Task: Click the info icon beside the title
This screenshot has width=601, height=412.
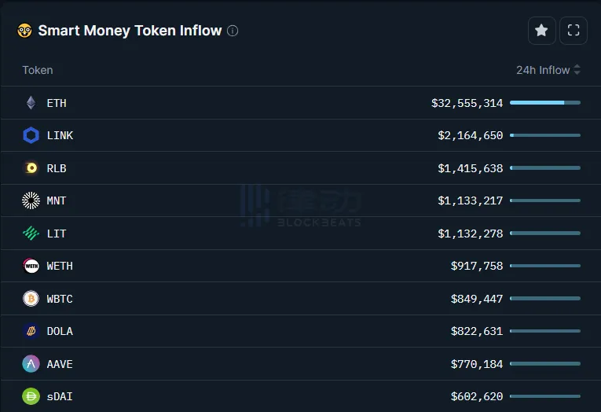Action: (x=233, y=31)
